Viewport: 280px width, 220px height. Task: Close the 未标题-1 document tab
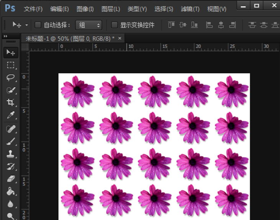(x=120, y=38)
